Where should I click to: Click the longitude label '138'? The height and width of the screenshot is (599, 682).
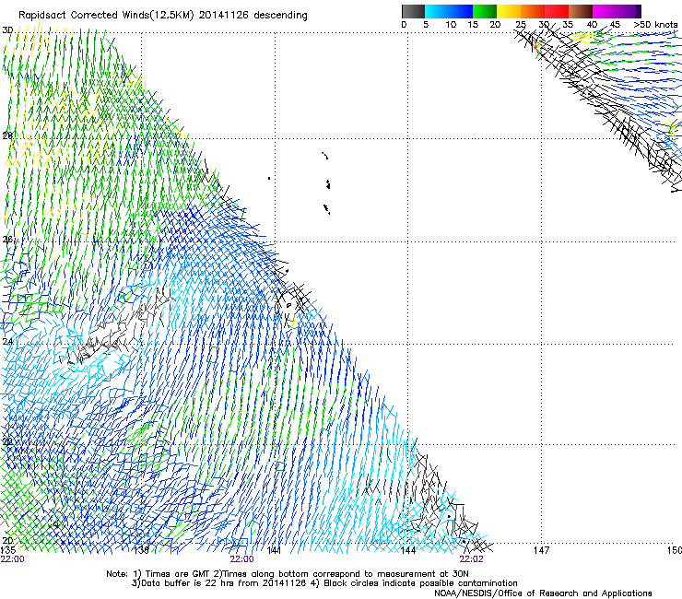click(x=141, y=550)
